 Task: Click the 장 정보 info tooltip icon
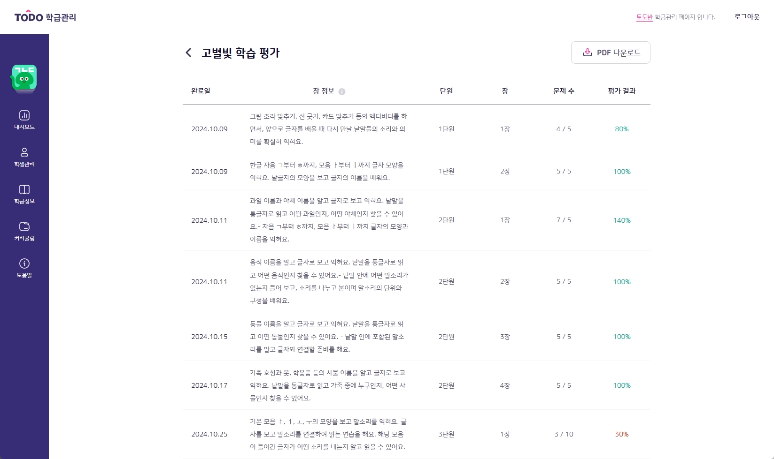point(342,91)
